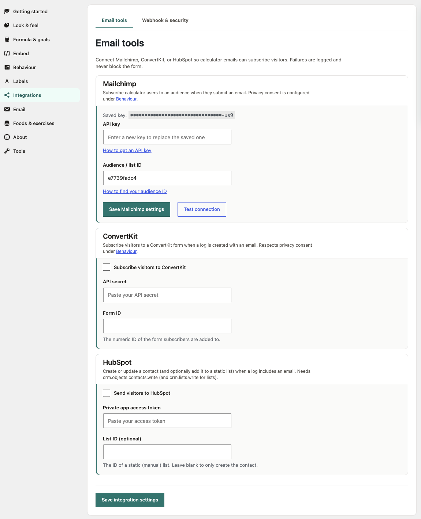Click the Getting started graduation cap icon

coord(7,11)
